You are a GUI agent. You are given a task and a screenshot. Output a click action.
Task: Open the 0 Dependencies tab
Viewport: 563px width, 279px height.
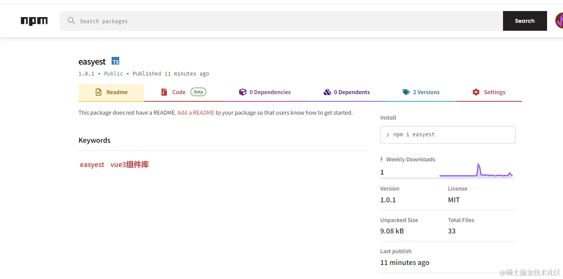[x=265, y=92]
